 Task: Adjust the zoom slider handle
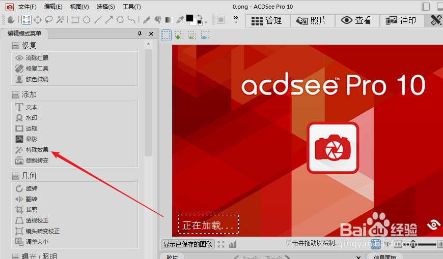[x=413, y=244]
